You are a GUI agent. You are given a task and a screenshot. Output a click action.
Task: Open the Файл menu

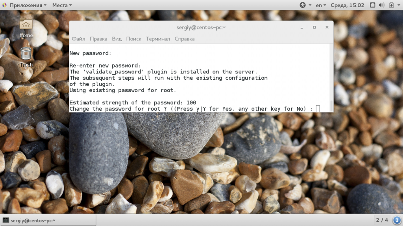[x=78, y=39]
